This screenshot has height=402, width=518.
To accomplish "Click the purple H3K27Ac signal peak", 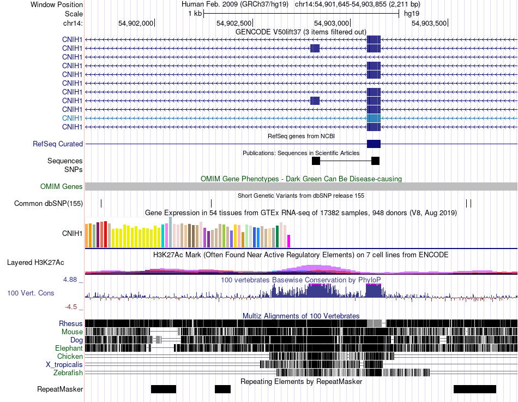I will 317,268.
